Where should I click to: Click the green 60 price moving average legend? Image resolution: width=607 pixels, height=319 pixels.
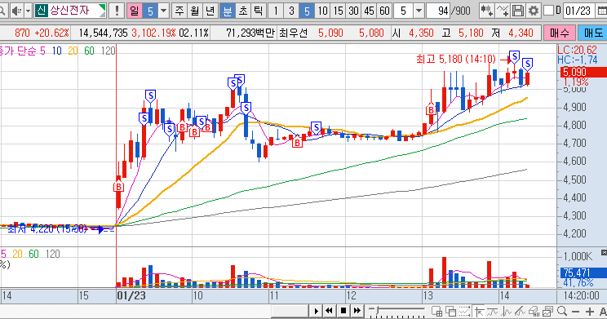pyautogui.click(x=89, y=51)
